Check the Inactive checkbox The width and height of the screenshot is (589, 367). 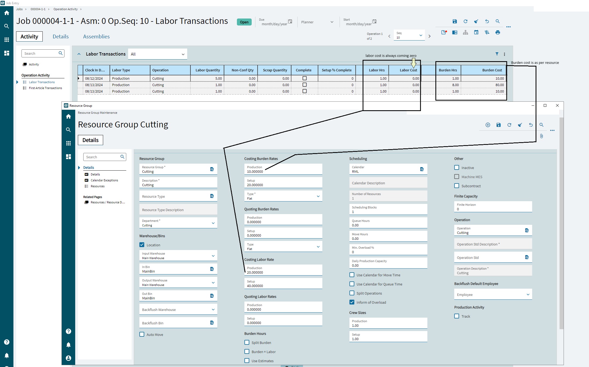pyautogui.click(x=457, y=167)
